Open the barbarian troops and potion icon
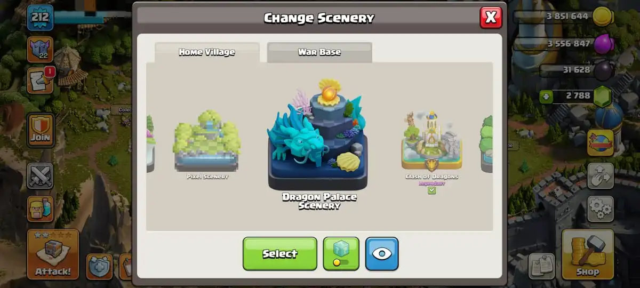Image resolution: width=640 pixels, height=288 pixels. pyautogui.click(x=41, y=209)
